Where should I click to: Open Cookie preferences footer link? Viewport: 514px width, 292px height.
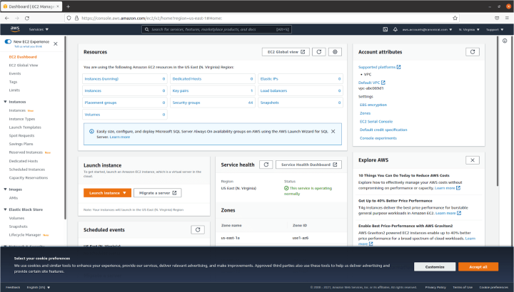pyautogui.click(x=494, y=288)
